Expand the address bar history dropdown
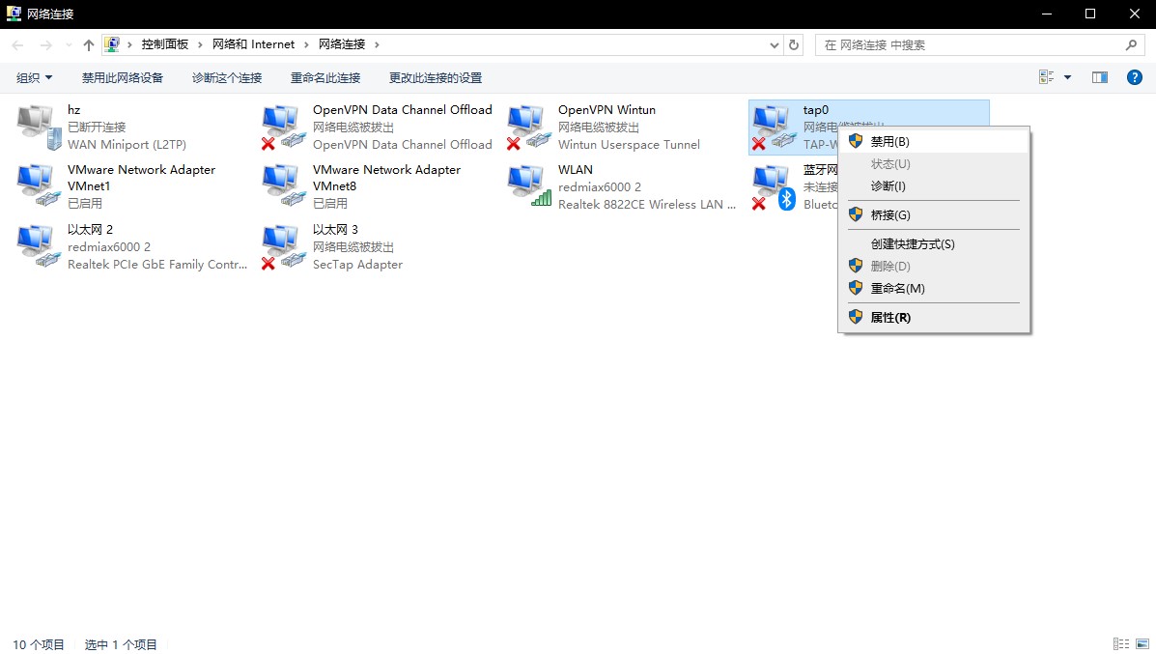Image resolution: width=1156 pixels, height=654 pixels. (x=774, y=45)
